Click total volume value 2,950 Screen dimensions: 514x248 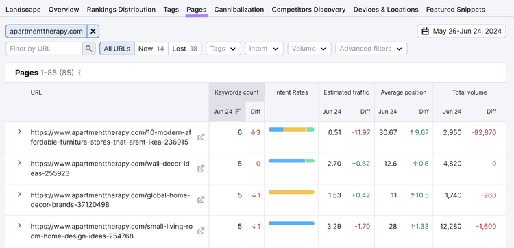pyautogui.click(x=452, y=132)
